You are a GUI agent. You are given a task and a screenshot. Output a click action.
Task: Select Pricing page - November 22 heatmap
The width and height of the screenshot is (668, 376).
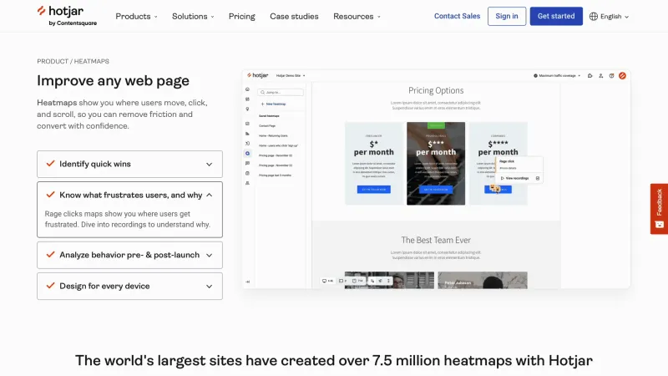tap(276, 165)
